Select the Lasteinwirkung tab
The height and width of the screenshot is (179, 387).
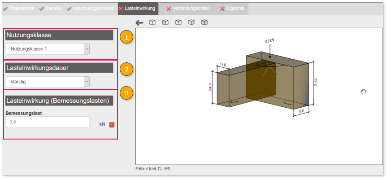point(138,9)
